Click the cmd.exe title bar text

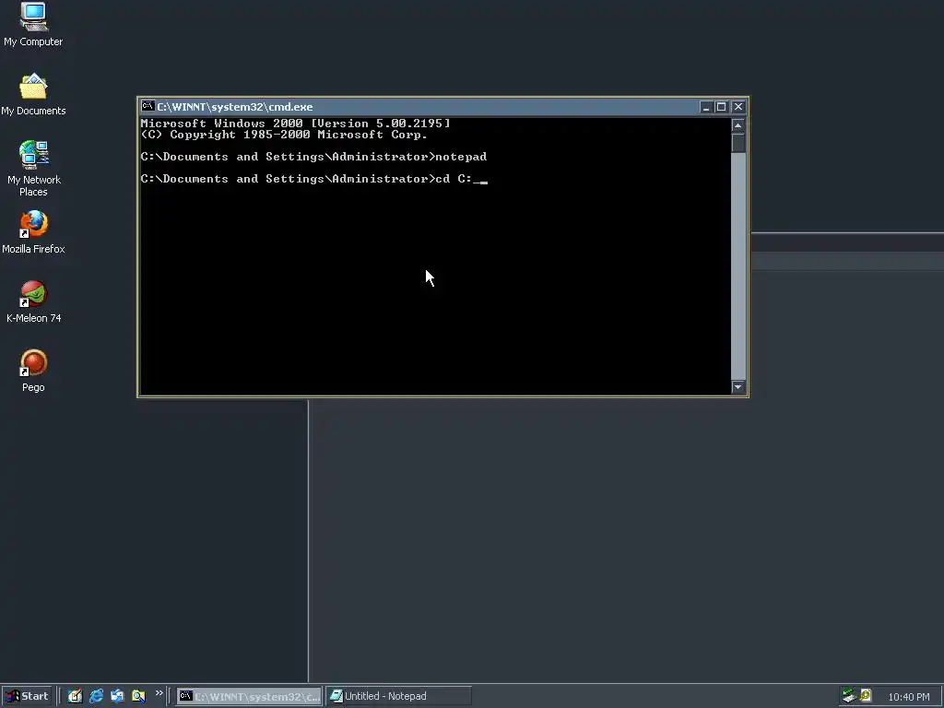coord(235,107)
